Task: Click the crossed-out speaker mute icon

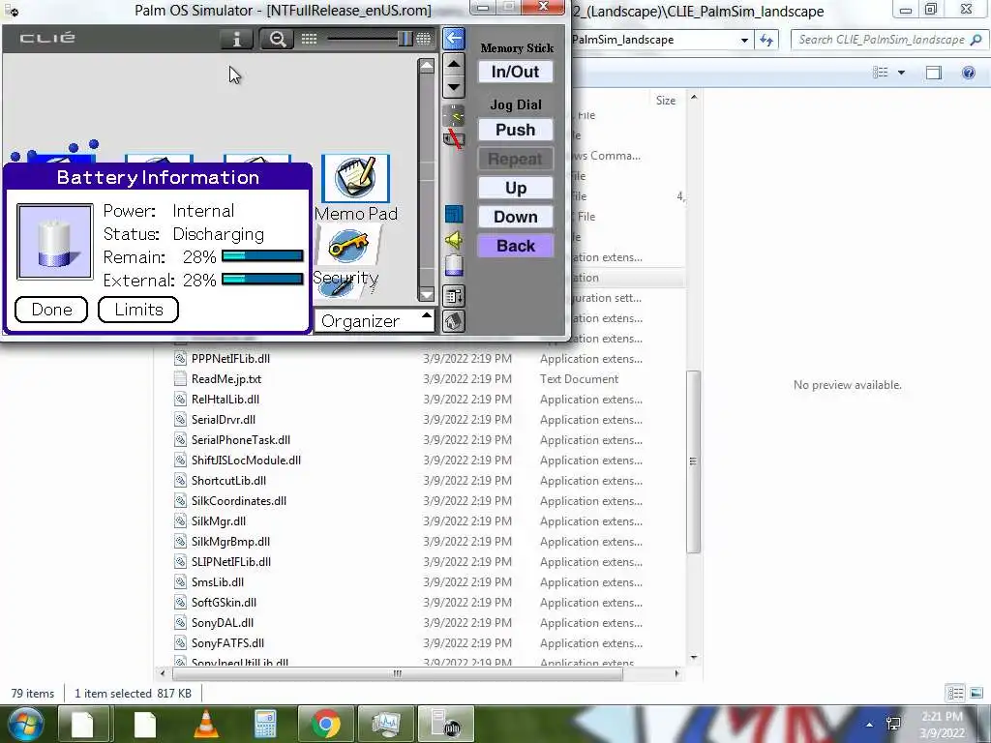Action: (x=454, y=139)
